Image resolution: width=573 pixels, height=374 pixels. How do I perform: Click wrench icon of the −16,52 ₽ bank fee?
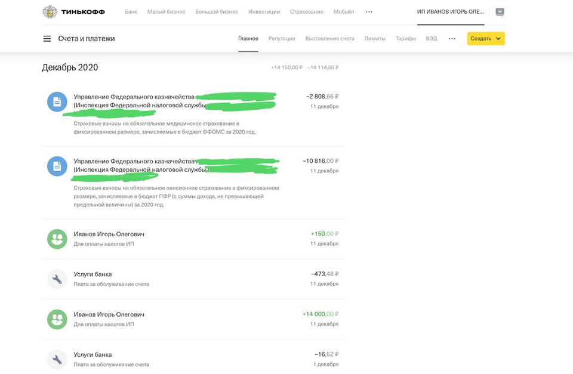pos(57,359)
